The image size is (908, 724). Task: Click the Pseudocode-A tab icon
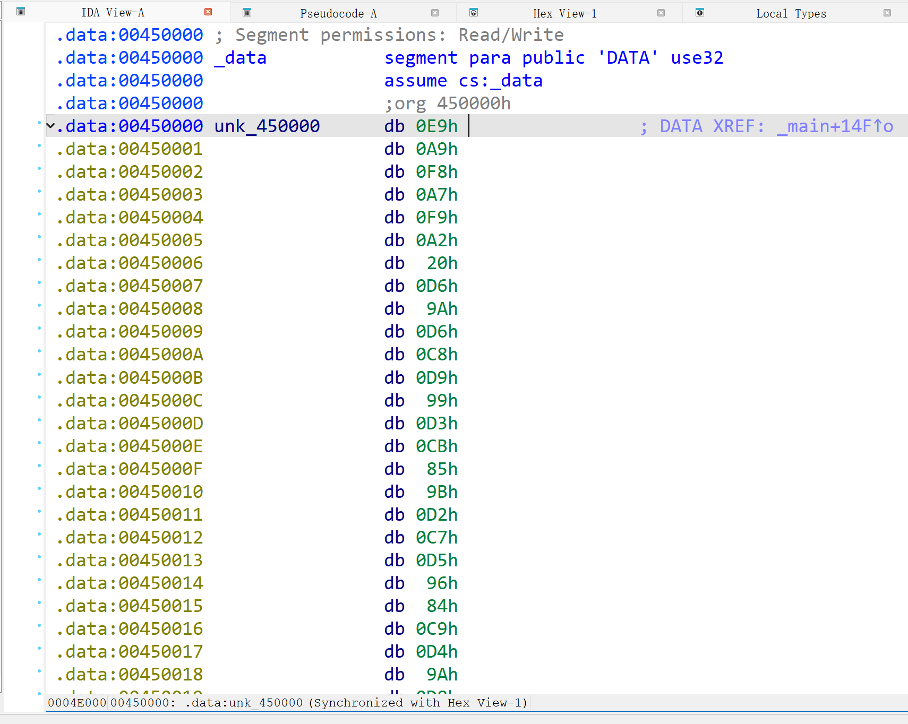pos(247,13)
